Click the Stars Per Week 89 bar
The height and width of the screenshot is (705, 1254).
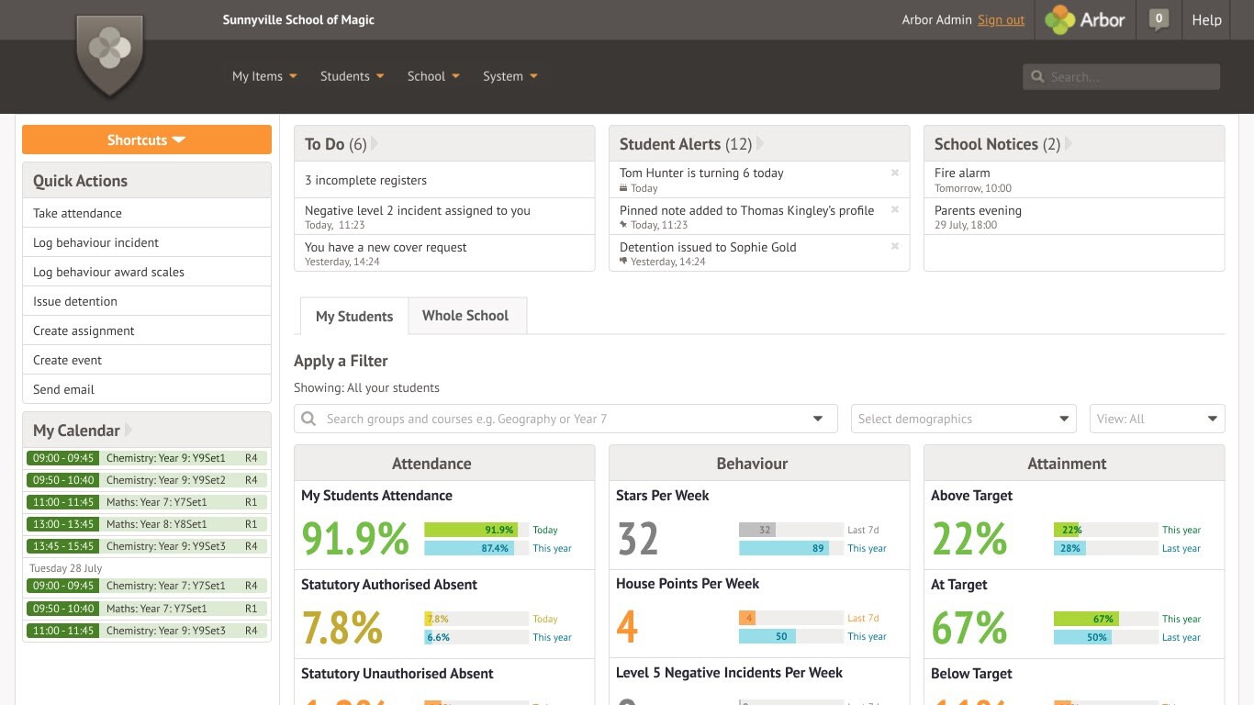784,548
